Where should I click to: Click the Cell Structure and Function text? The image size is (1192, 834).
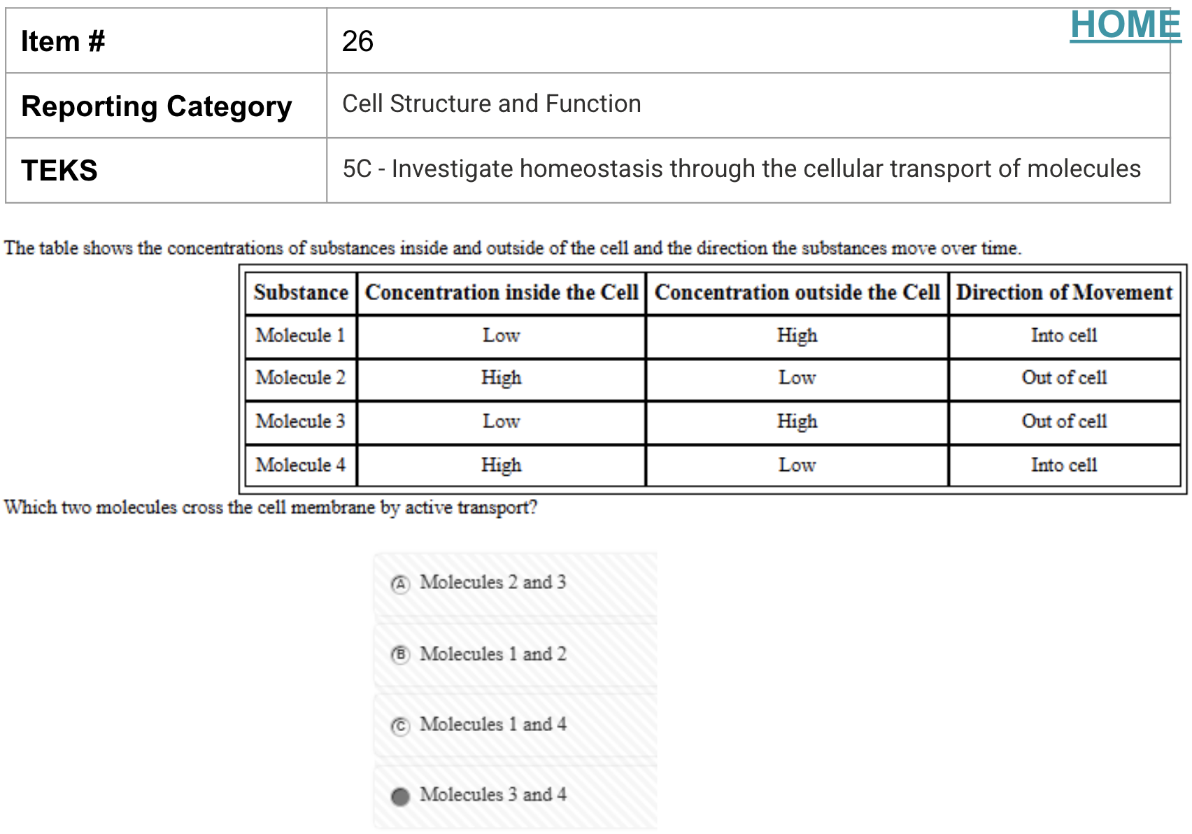point(491,104)
